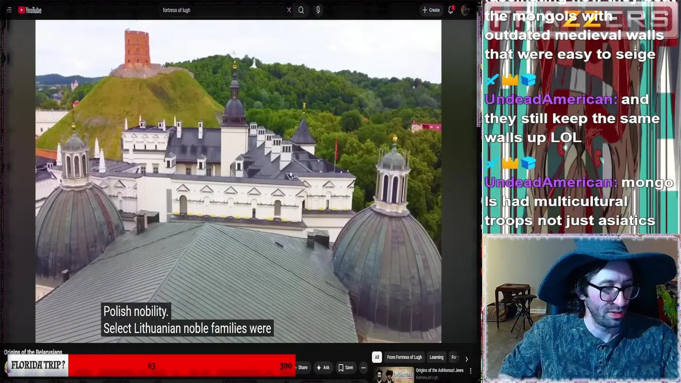Focus the search box containing 'fortress of lugh'
681x383 pixels.
pyautogui.click(x=223, y=10)
